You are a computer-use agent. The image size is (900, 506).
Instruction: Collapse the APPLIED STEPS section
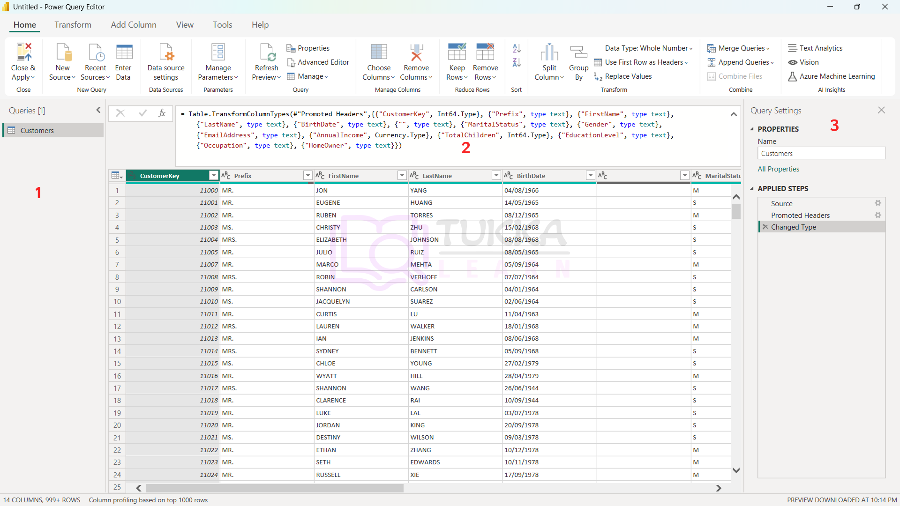click(x=752, y=188)
